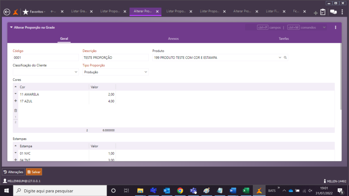Open the Alterações history button
The image size is (349, 196).
[13, 172]
